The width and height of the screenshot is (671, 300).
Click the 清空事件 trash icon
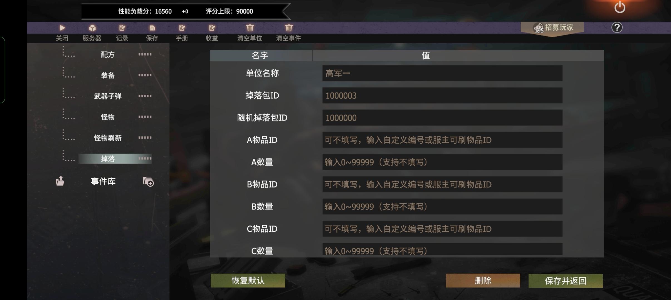click(289, 28)
